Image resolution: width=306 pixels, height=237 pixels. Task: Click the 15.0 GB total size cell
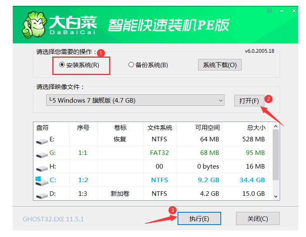254,194
